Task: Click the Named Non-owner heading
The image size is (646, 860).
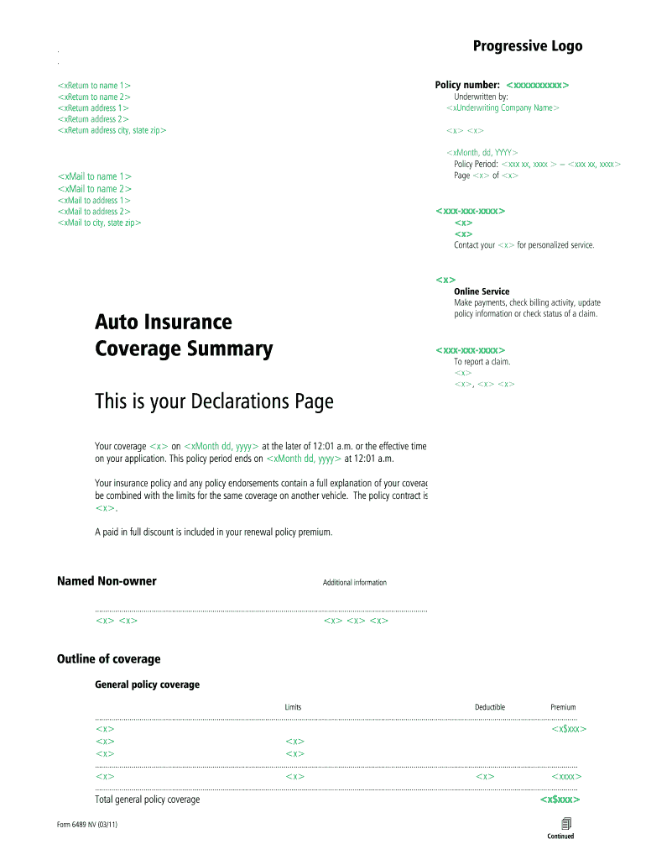Action: pyautogui.click(x=107, y=581)
